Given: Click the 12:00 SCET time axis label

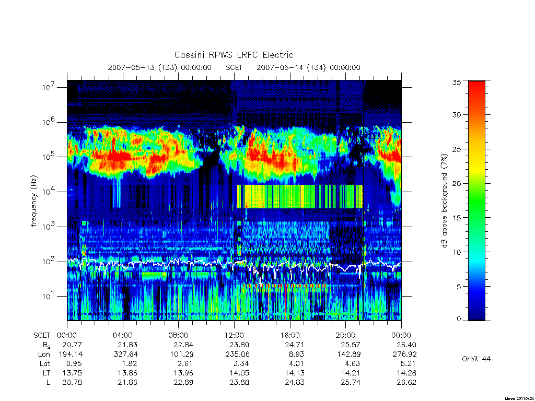Looking at the screenshot, I should click(x=234, y=335).
